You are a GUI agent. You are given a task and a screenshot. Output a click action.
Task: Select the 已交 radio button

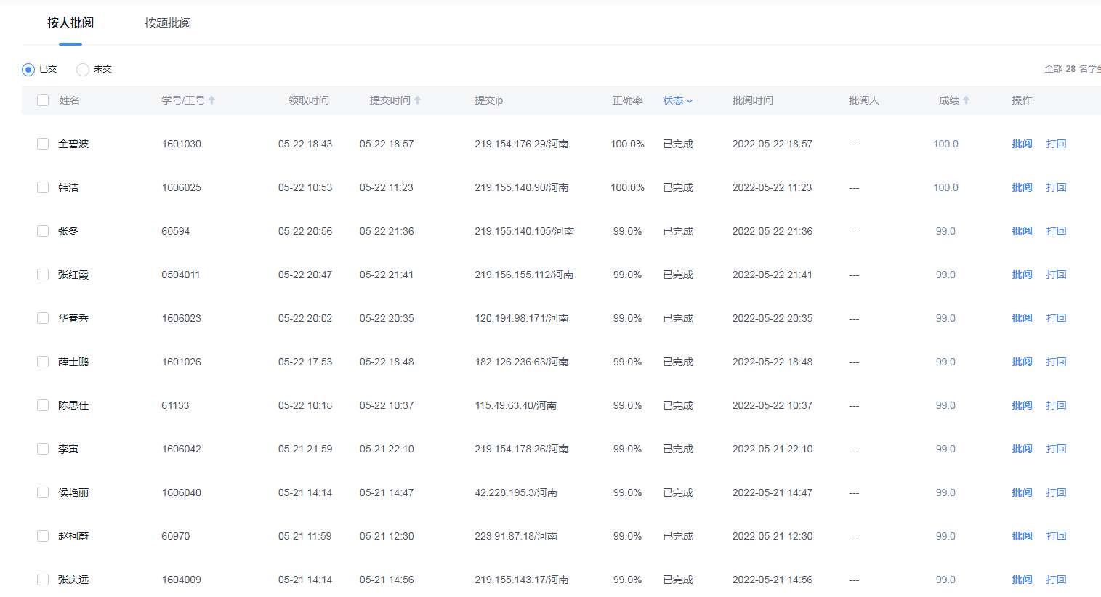pyautogui.click(x=28, y=70)
